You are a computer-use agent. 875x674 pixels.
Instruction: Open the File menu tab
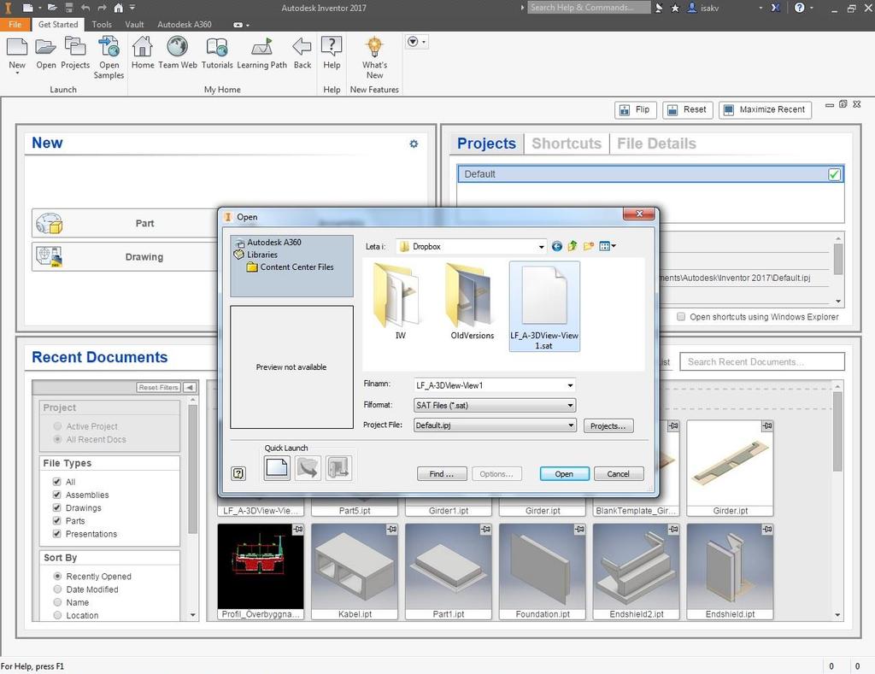pyautogui.click(x=15, y=25)
